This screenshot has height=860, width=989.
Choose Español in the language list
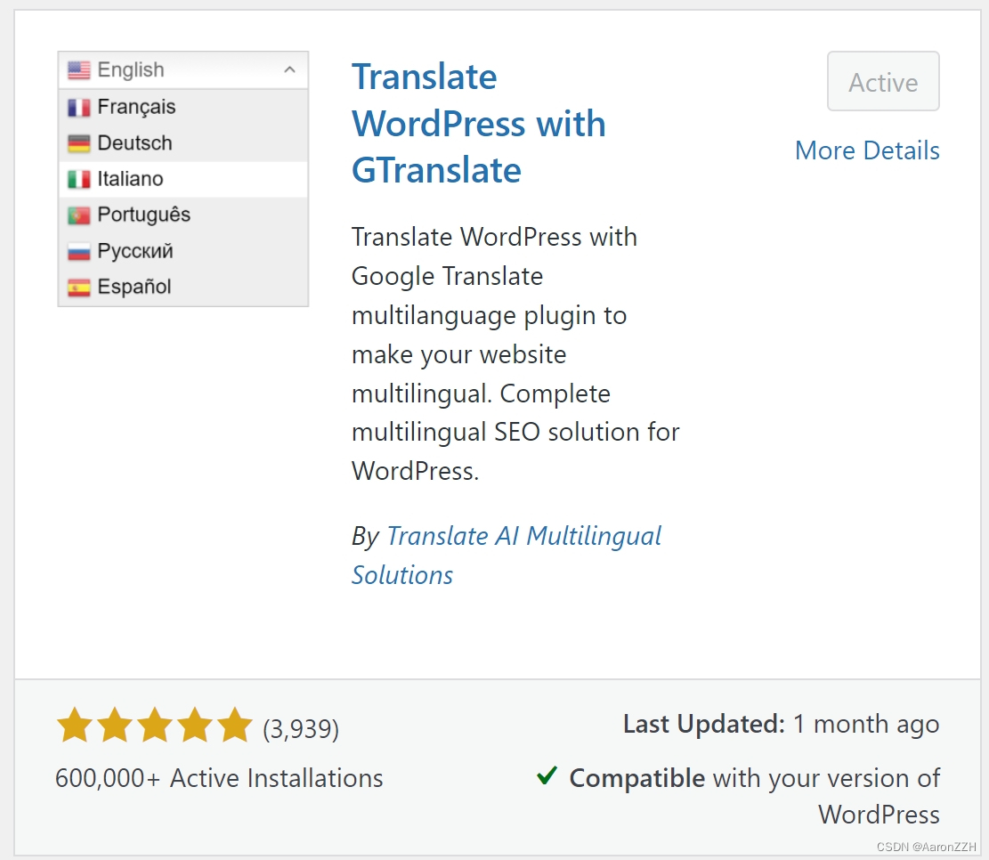[x=182, y=287]
